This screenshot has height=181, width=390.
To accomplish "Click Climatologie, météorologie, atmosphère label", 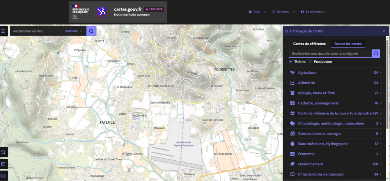I will click(x=331, y=124).
